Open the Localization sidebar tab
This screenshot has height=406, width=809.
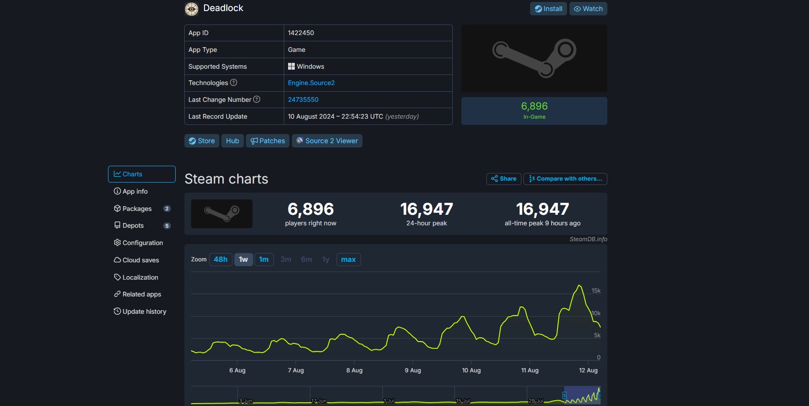(142, 277)
